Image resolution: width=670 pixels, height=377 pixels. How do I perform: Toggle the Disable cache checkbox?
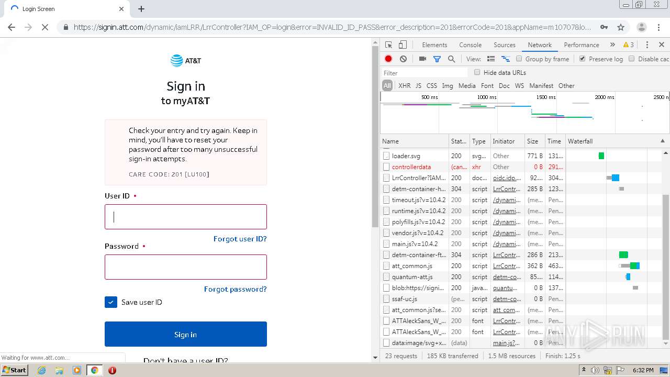click(x=632, y=59)
